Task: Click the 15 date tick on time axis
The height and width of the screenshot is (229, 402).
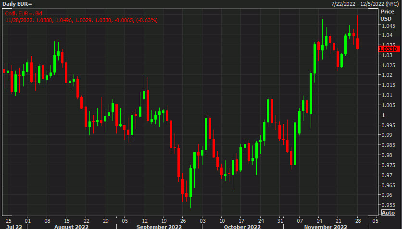Action: pyautogui.click(x=67, y=220)
